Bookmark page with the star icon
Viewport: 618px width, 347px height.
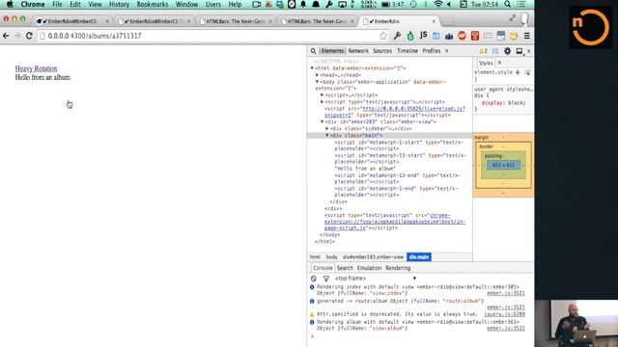[383, 36]
